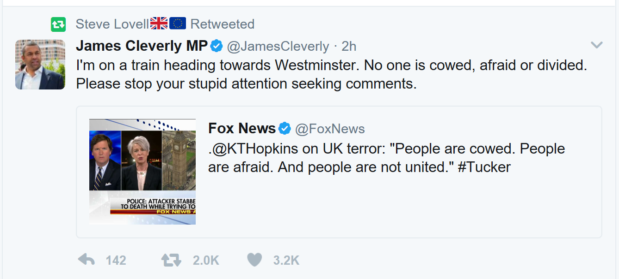Click the #Tucker hashtag
The width and height of the screenshot is (619, 279).
click(x=484, y=167)
